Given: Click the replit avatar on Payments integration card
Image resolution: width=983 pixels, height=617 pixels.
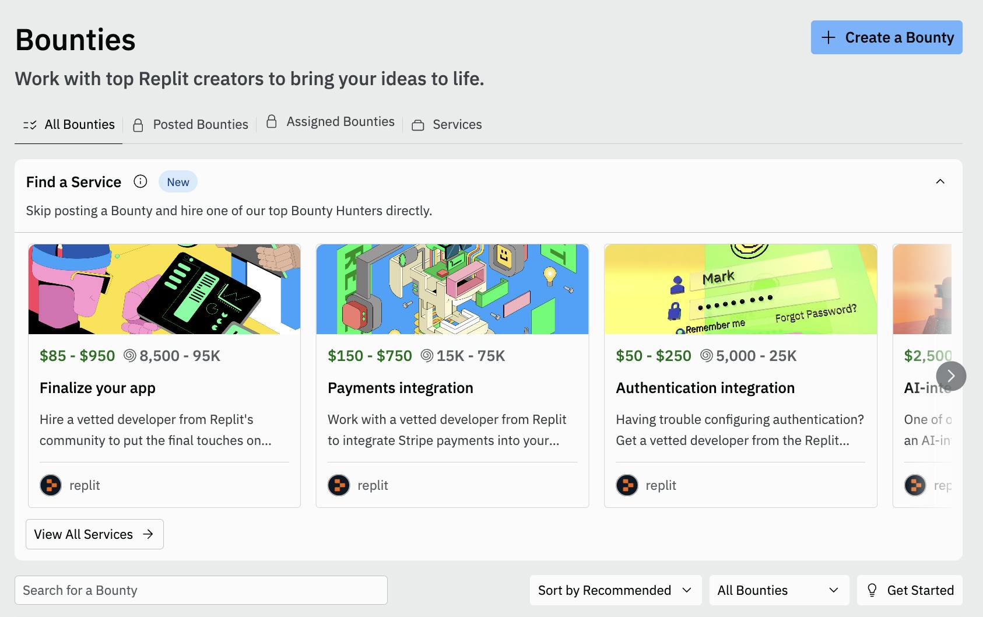Looking at the screenshot, I should click(339, 485).
